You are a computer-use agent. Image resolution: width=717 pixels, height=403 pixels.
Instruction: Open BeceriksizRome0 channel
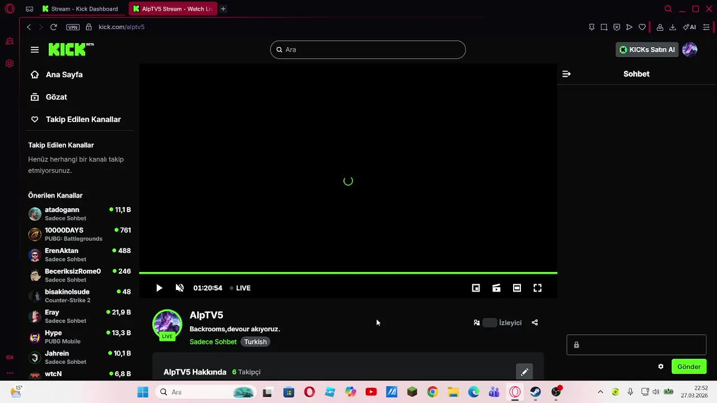point(80,275)
